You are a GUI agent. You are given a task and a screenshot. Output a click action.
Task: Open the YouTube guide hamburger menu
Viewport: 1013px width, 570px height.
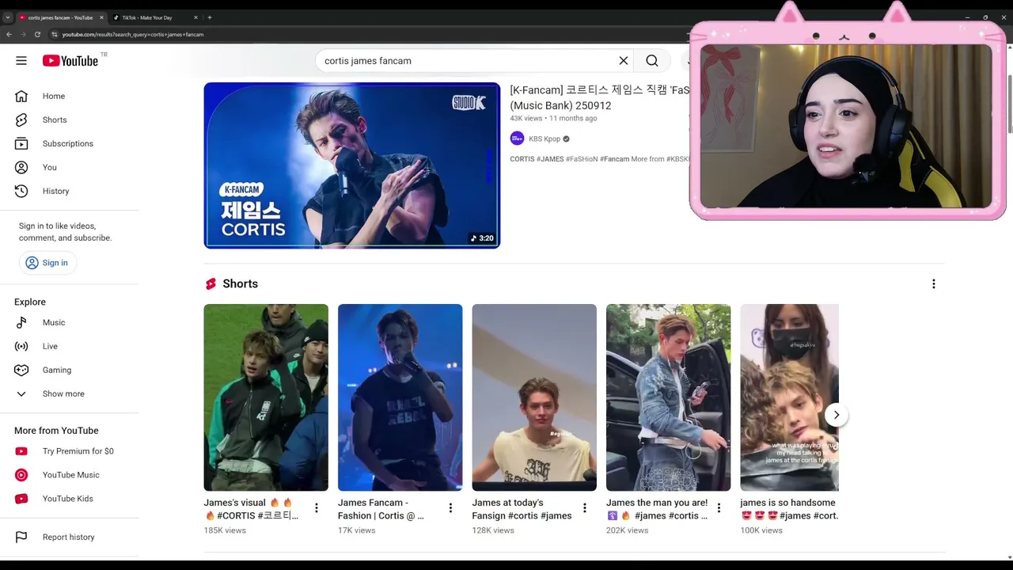(x=21, y=61)
